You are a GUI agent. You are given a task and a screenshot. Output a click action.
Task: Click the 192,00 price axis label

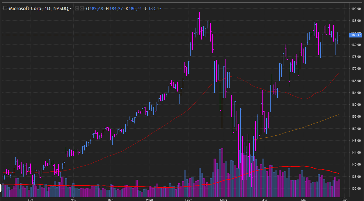[356, 9]
